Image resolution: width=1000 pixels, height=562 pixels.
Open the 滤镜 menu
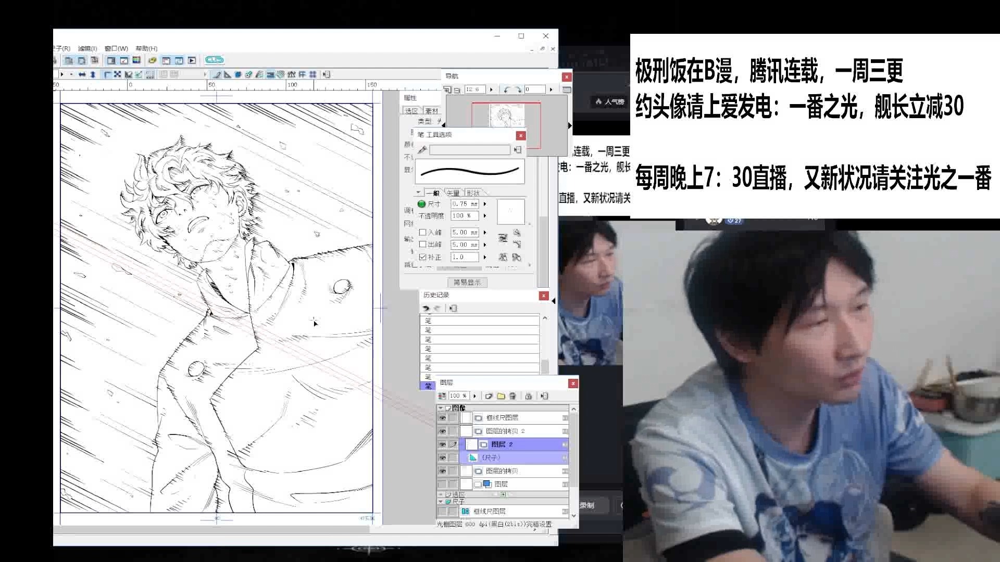point(87,48)
